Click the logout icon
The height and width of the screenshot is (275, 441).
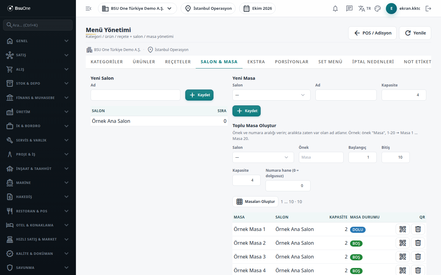[x=428, y=9]
